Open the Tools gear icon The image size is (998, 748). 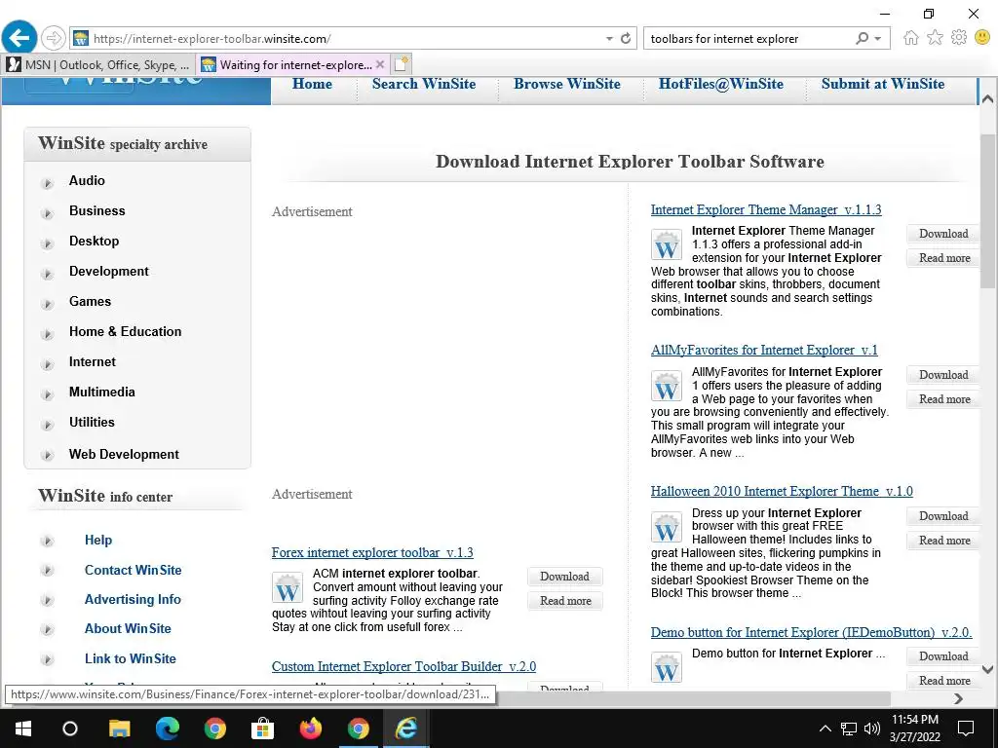(x=959, y=38)
